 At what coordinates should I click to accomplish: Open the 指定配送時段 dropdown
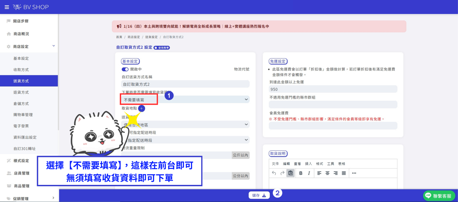[x=185, y=140]
